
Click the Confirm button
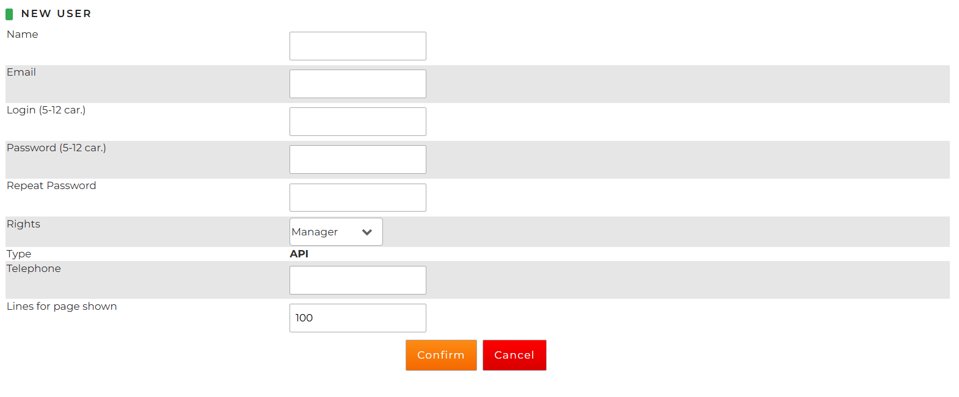(441, 355)
